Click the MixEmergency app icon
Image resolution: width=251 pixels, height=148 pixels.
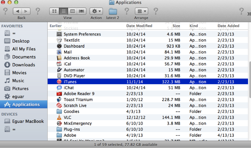[59, 123]
